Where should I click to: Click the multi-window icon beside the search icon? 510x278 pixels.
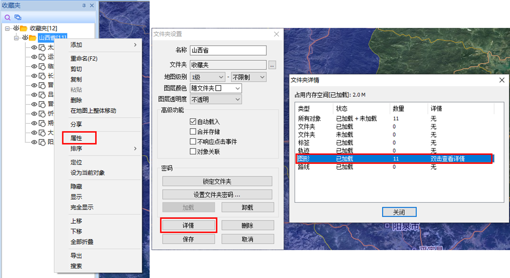(x=18, y=17)
